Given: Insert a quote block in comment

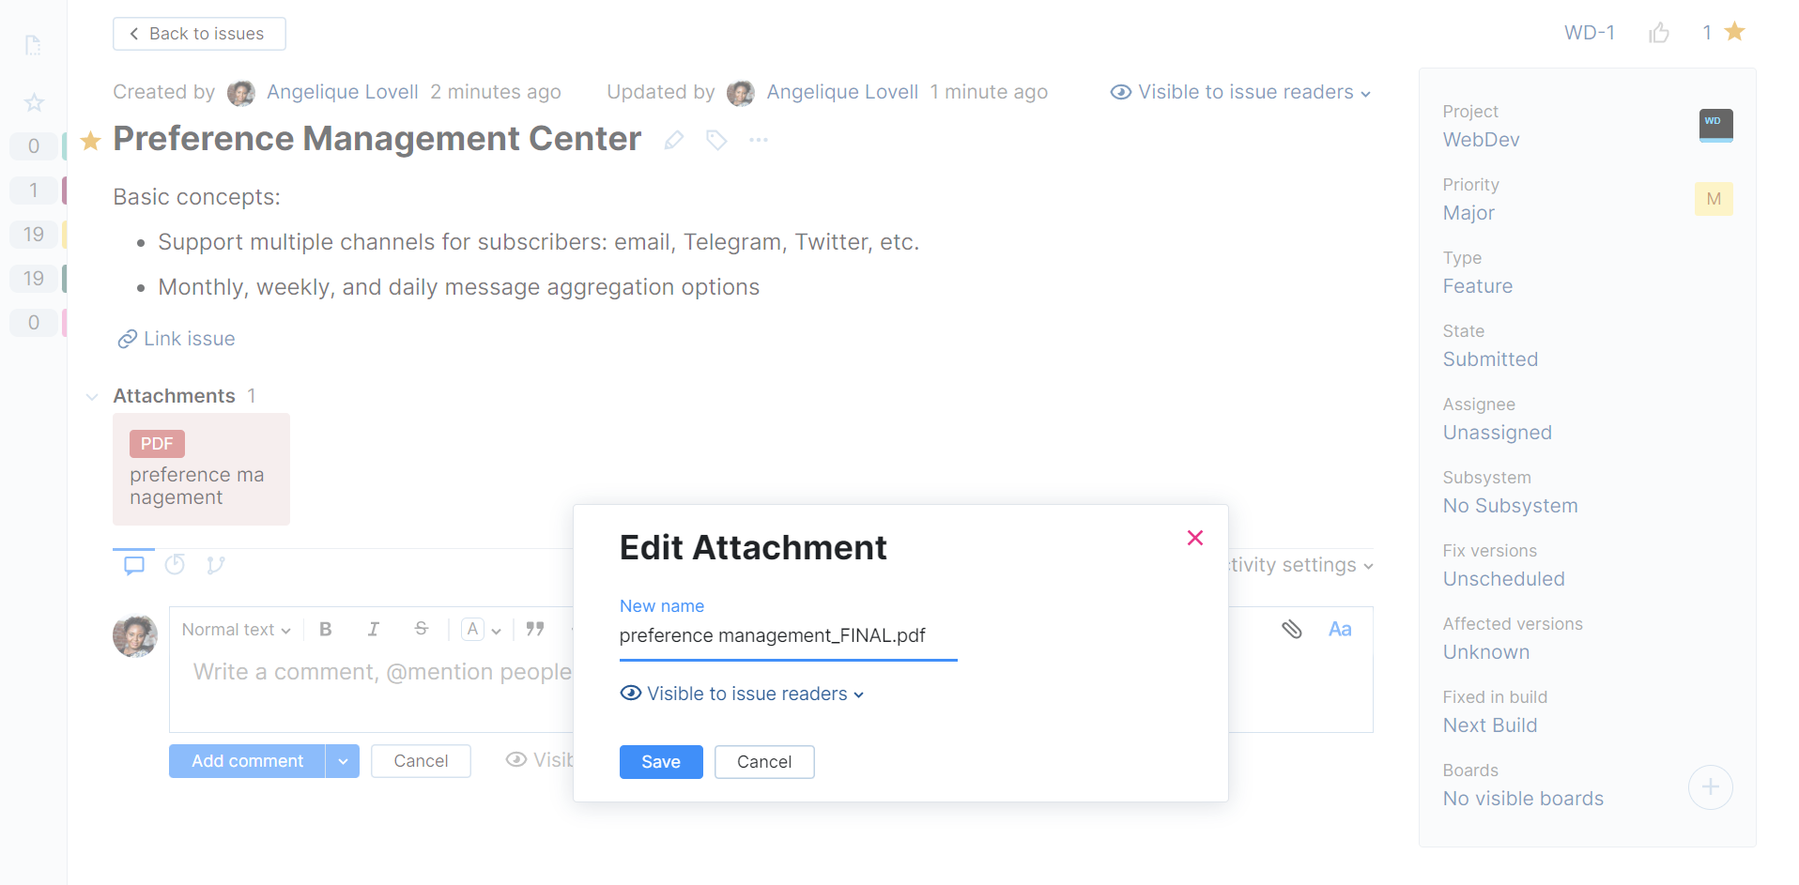Looking at the screenshot, I should click(535, 629).
